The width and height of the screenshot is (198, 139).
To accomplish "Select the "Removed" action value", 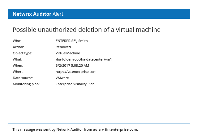I will click(x=63, y=47).
